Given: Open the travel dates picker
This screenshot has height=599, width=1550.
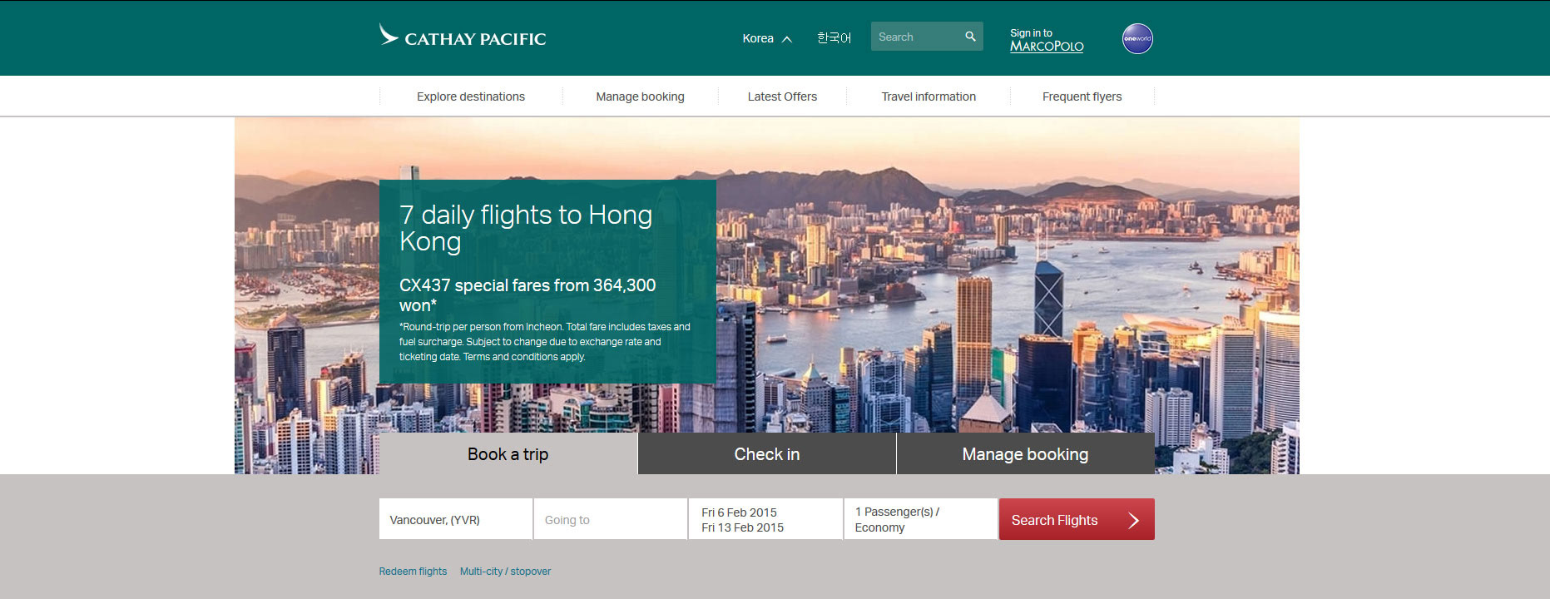Looking at the screenshot, I should [765, 519].
